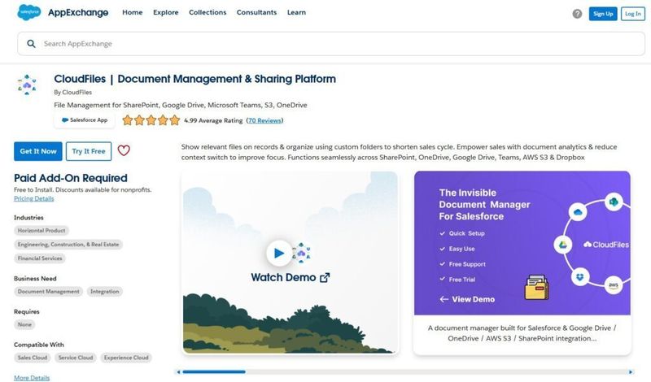Screen dimensions: 651x382
Task: Add listing to favorites with heart icon
Action: [x=124, y=150]
